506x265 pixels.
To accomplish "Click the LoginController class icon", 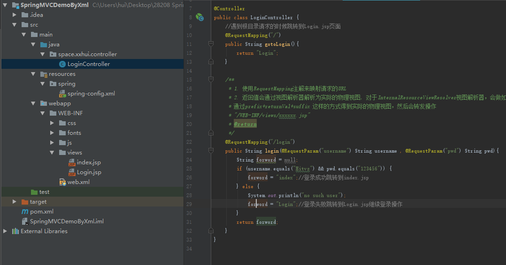I will [62, 64].
